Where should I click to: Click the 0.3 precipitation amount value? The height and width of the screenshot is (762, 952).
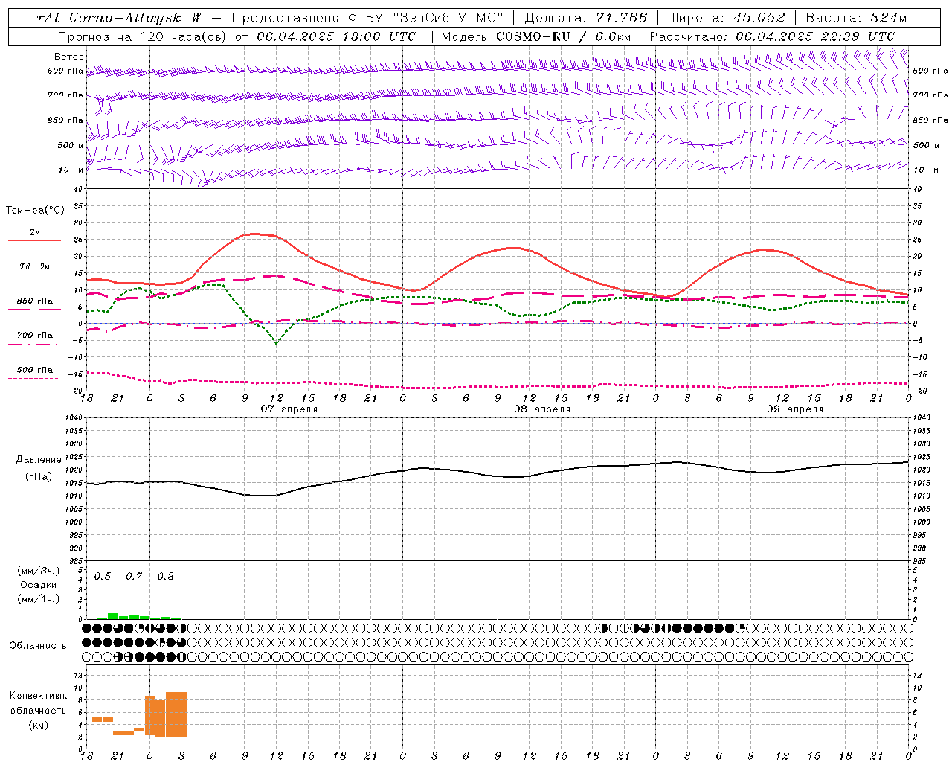click(165, 576)
